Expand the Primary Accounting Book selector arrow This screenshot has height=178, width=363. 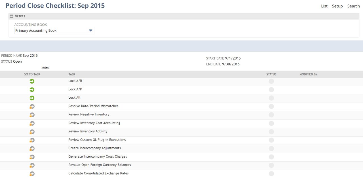click(x=90, y=30)
